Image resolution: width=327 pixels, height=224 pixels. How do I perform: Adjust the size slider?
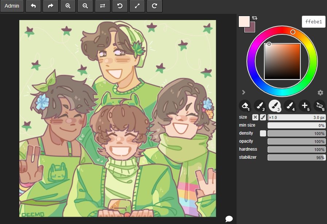[296, 117]
